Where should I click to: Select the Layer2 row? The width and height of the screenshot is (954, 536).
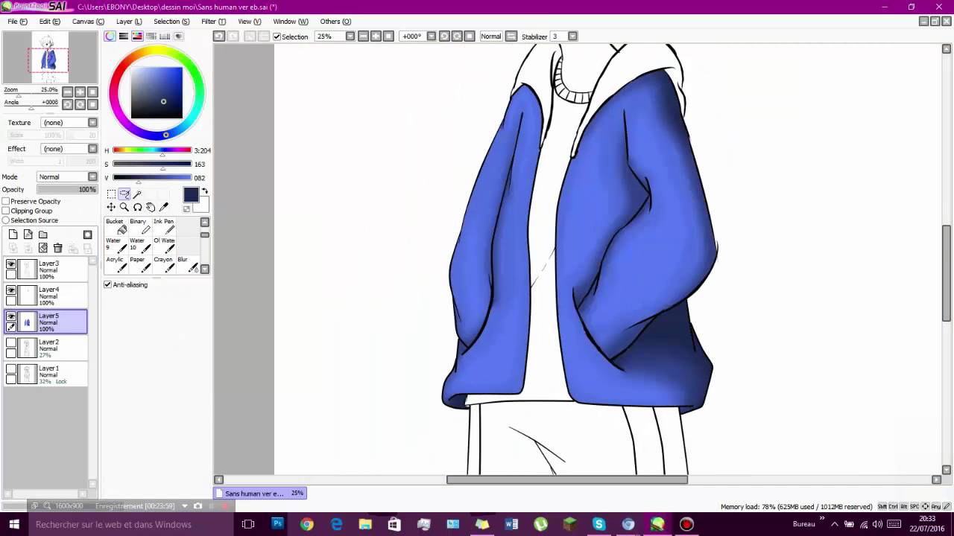pos(47,348)
